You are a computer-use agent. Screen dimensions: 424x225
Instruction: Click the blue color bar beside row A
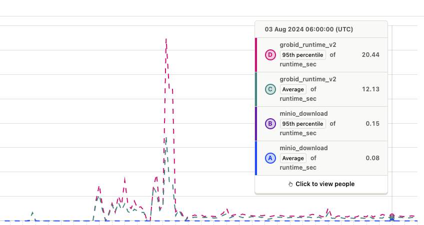pos(256,158)
